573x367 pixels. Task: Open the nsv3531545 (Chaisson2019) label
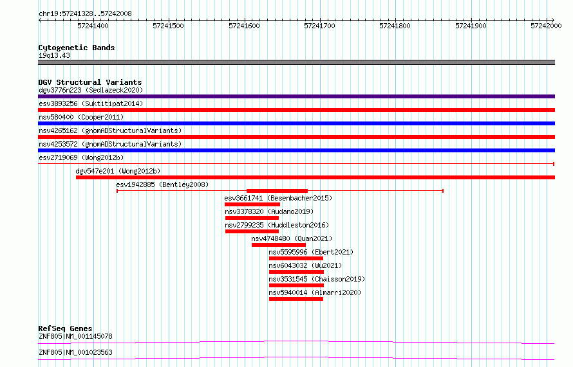pos(317,279)
